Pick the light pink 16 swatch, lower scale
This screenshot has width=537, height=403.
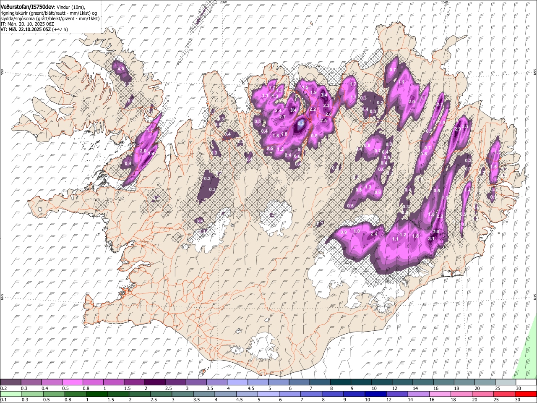click(x=439, y=394)
